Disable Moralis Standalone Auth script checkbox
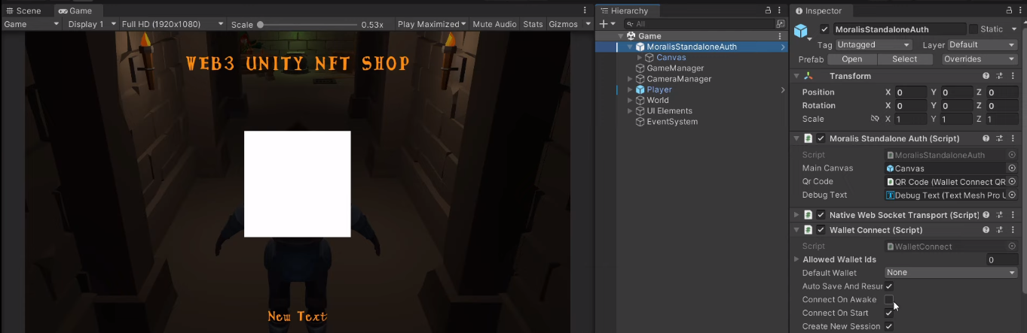 click(821, 138)
